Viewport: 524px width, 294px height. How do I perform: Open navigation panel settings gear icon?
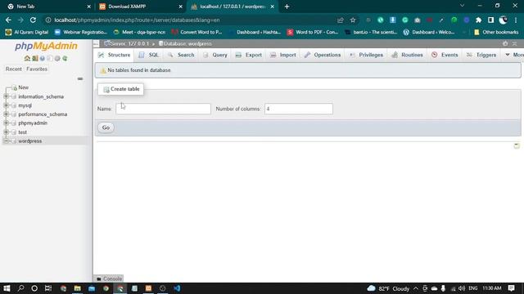pyautogui.click(x=57, y=58)
